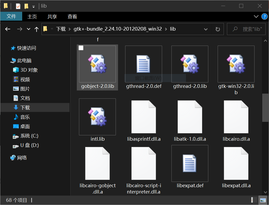Image resolution: width=269 pixels, height=205 pixels.
Task: Expand the ribbon with the chevron
Action: click(x=256, y=17)
